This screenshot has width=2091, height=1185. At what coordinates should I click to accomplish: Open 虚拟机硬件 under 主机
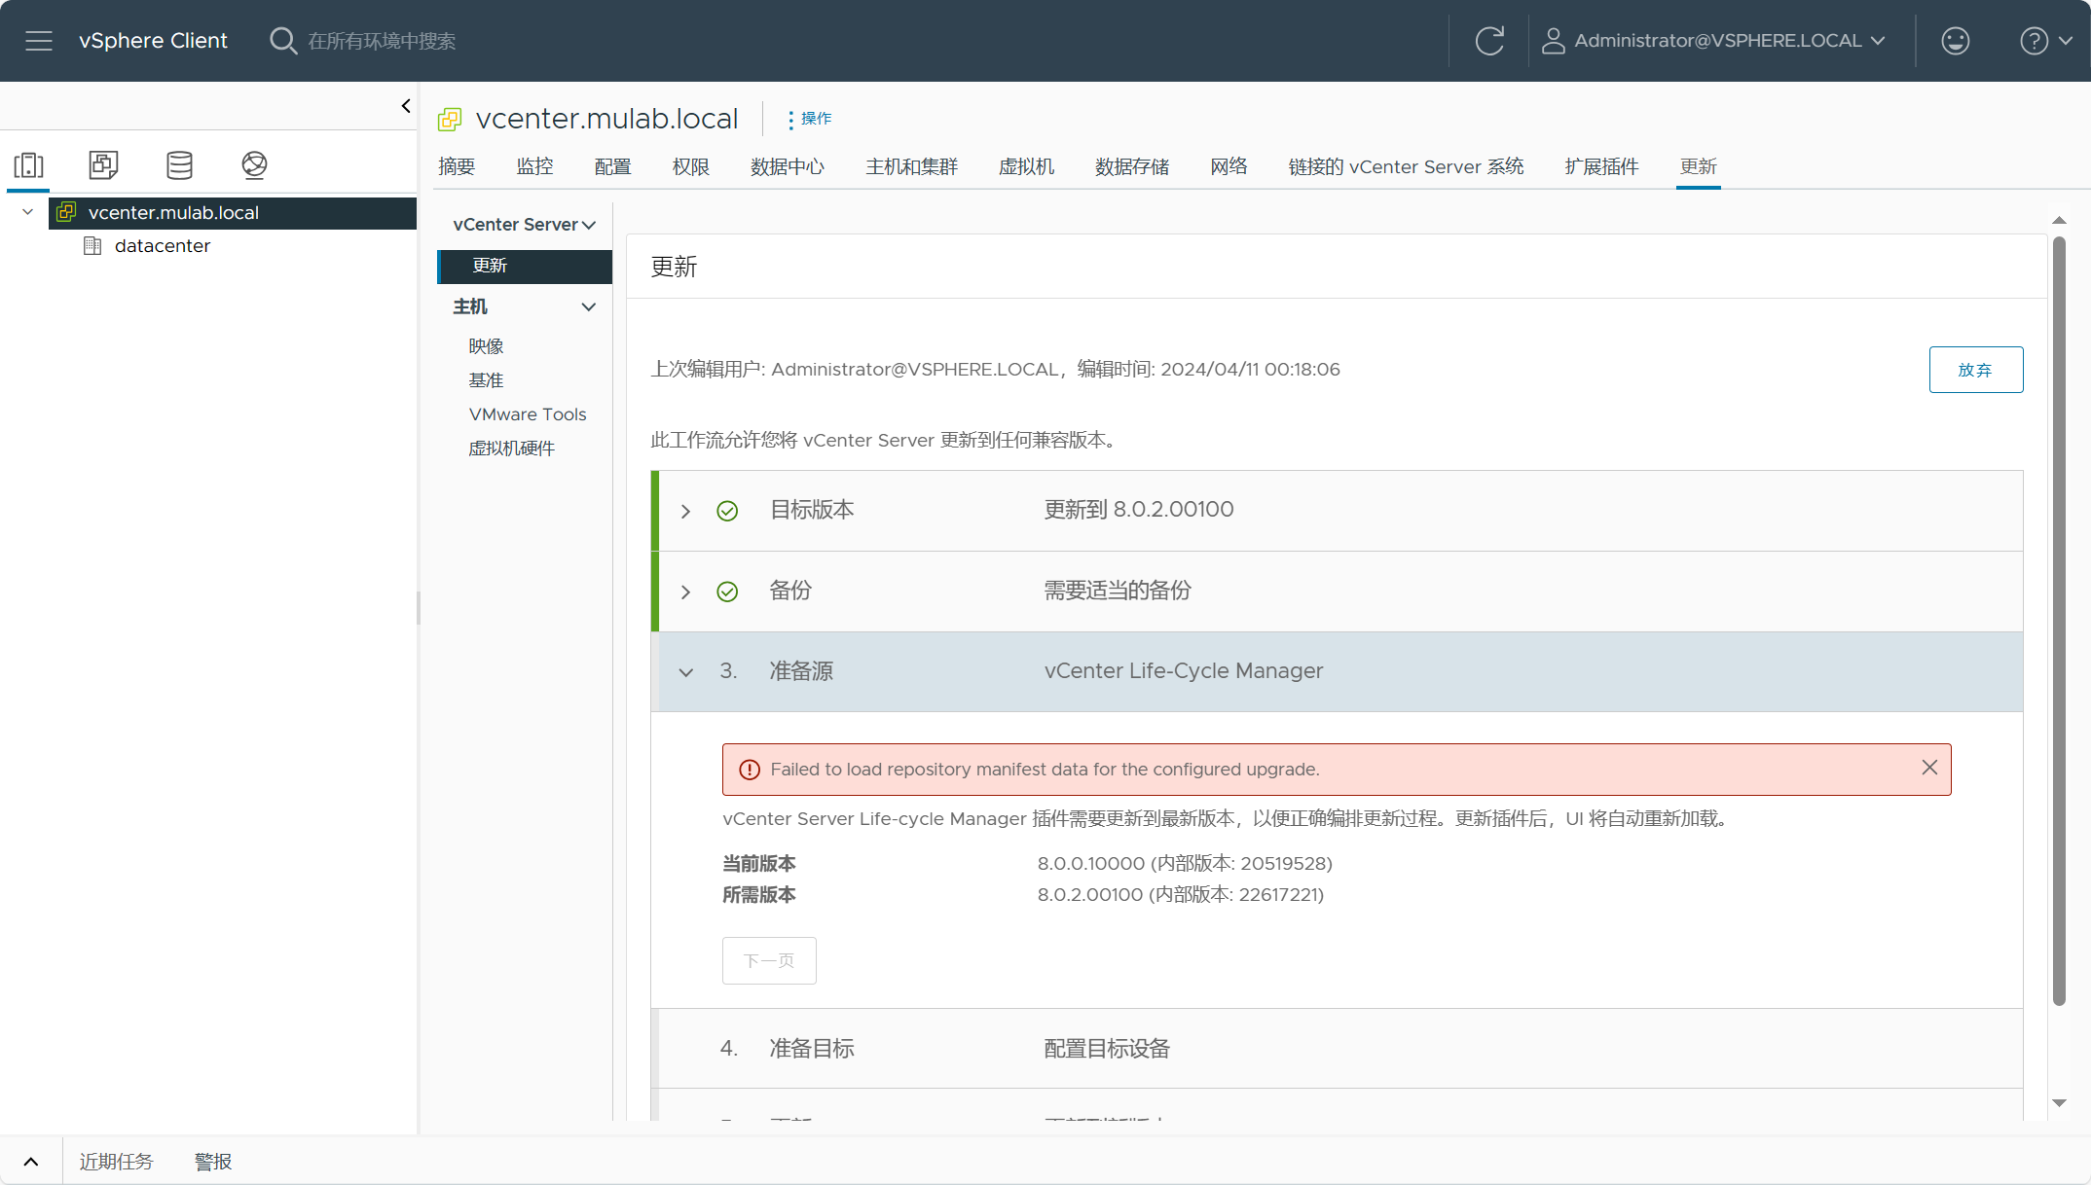tap(511, 449)
